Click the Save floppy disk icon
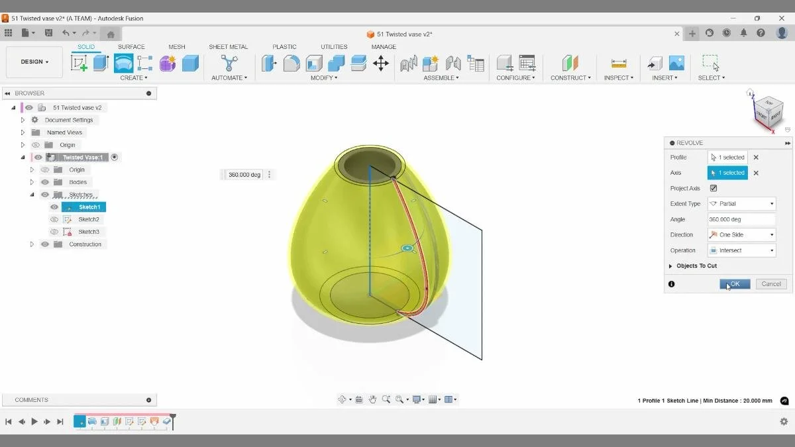The image size is (795, 447). [x=48, y=33]
